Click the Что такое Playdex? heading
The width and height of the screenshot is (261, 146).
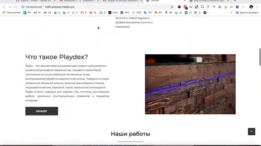click(x=56, y=57)
